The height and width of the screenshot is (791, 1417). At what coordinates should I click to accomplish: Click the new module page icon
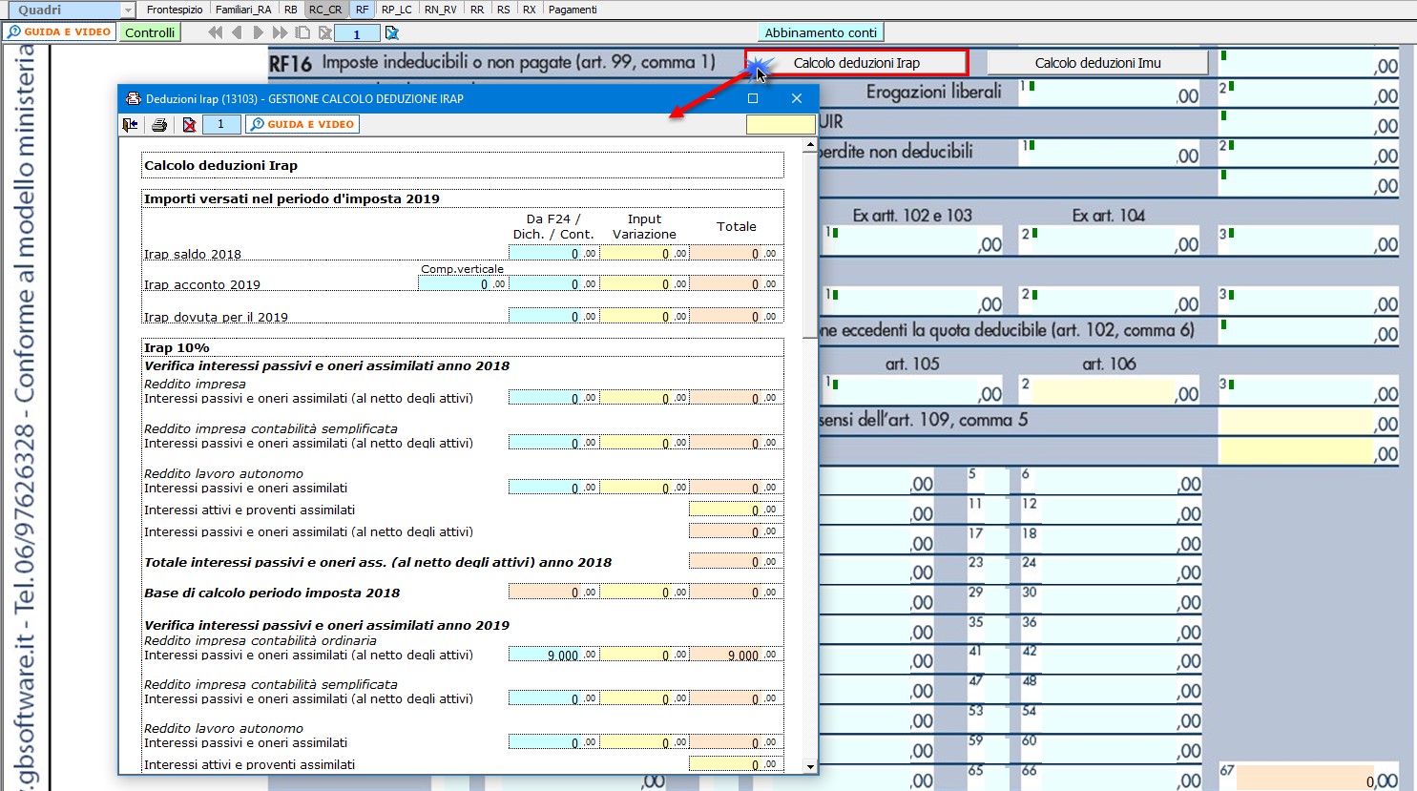click(x=302, y=32)
